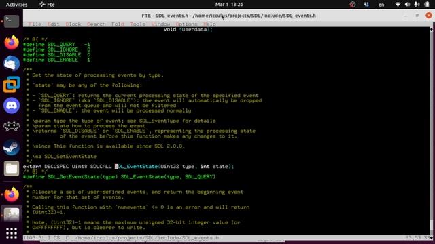This screenshot has width=435, height=244.
Task: Open the Files manager dock icon
Action: [12, 169]
